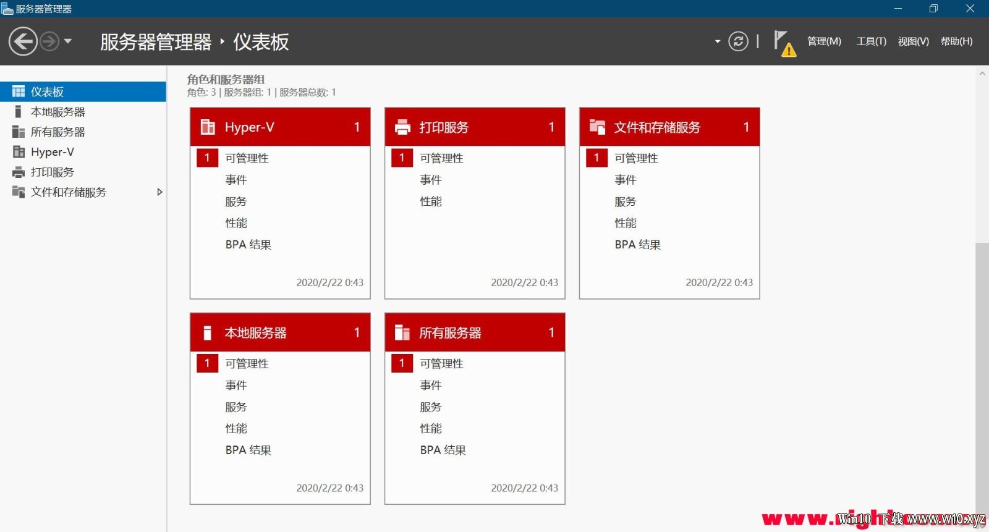Click the Hyper-V sidebar icon
Screen dimensions: 989x532
[19, 152]
